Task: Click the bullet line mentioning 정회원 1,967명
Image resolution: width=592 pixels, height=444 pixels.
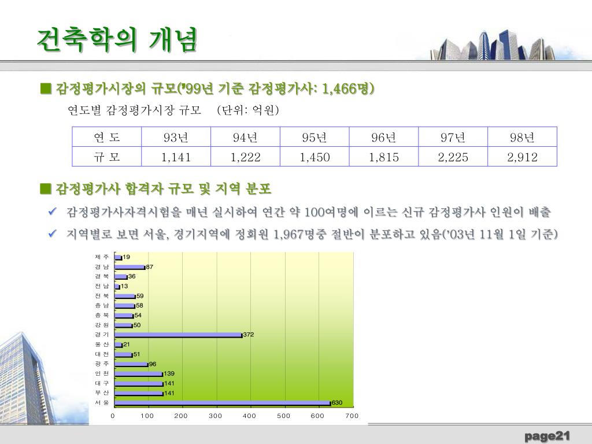Action: pos(312,235)
